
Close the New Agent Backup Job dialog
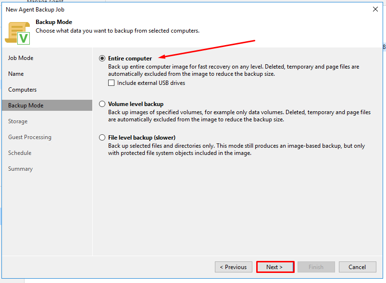click(375, 9)
